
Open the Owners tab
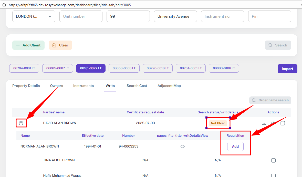point(56,86)
